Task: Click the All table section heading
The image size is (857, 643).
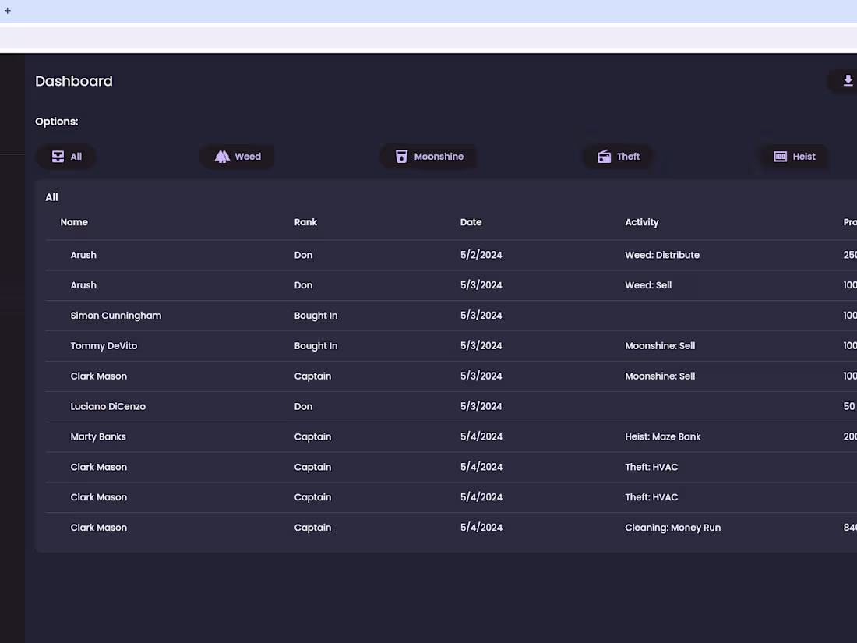Action: pos(51,197)
